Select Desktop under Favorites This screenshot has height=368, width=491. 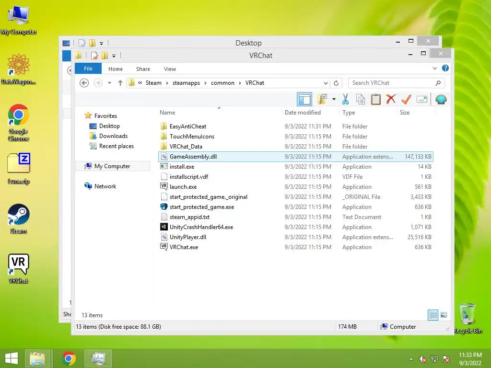109,126
